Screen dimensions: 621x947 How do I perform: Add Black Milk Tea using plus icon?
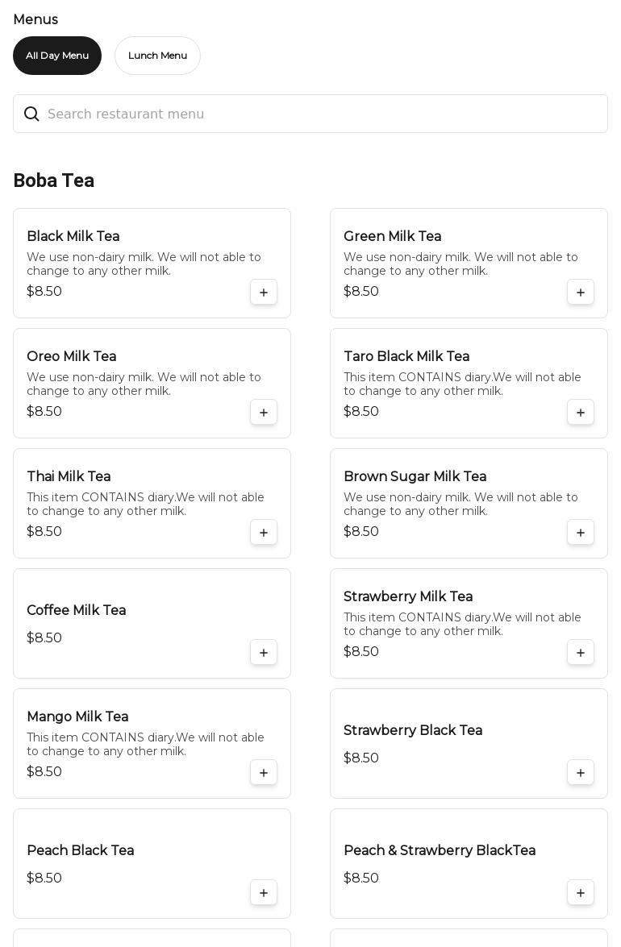point(264,292)
